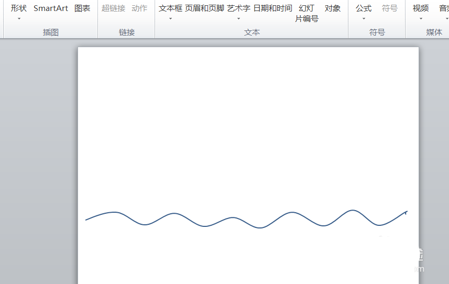Expand the 视频 dropdown arrow

click(x=421, y=19)
